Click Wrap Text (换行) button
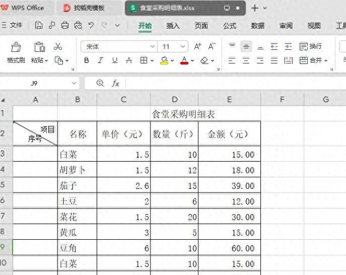 311,46
